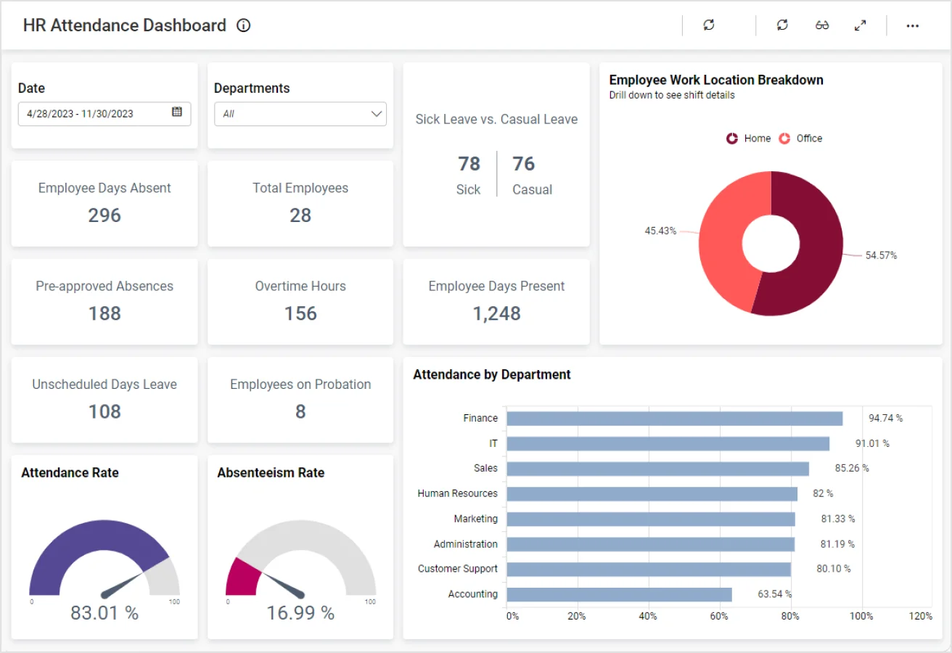Toggle the Home legend entry in the donut chart
Image resolution: width=952 pixels, height=653 pixels.
[749, 138]
